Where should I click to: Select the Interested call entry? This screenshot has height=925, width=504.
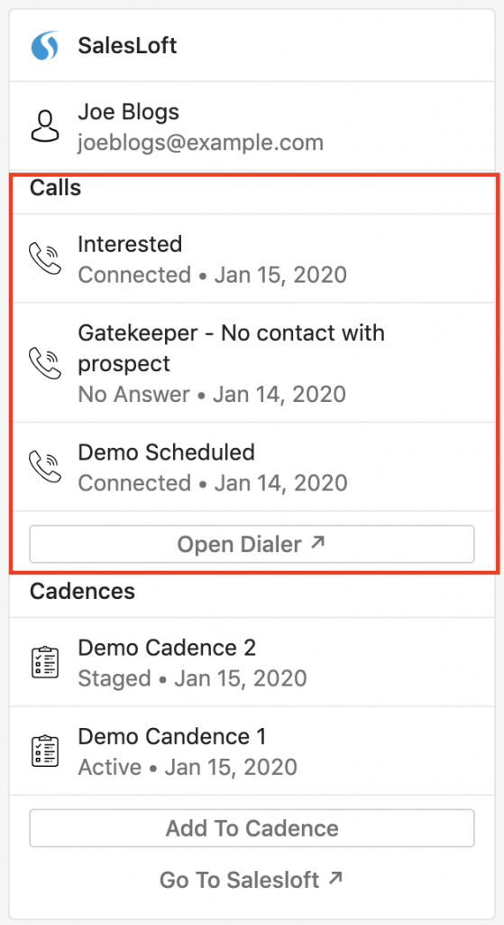(252, 259)
